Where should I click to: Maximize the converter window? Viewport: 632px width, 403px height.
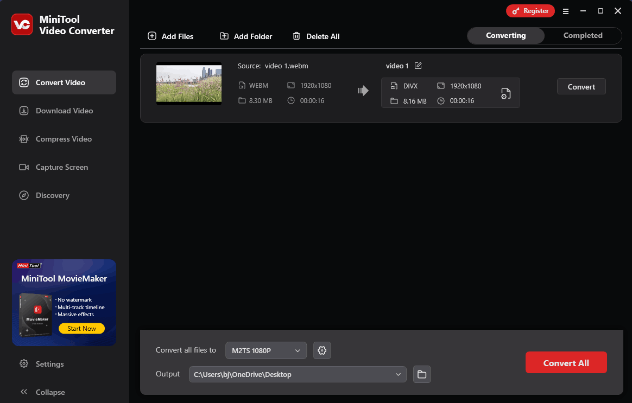click(600, 11)
